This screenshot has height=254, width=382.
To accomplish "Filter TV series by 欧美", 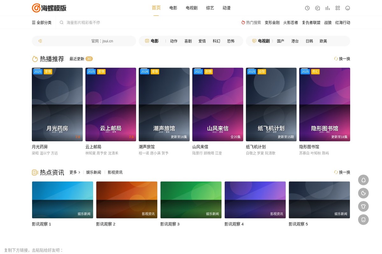I will click(x=323, y=41).
